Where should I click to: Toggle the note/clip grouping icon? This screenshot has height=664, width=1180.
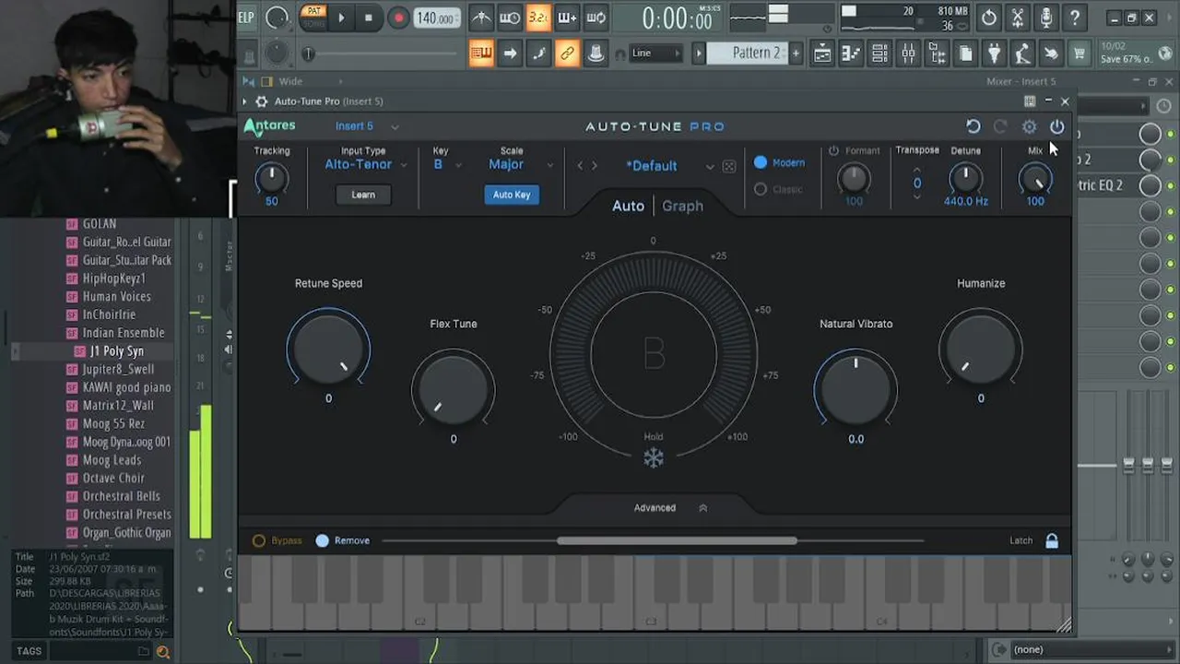pyautogui.click(x=538, y=53)
